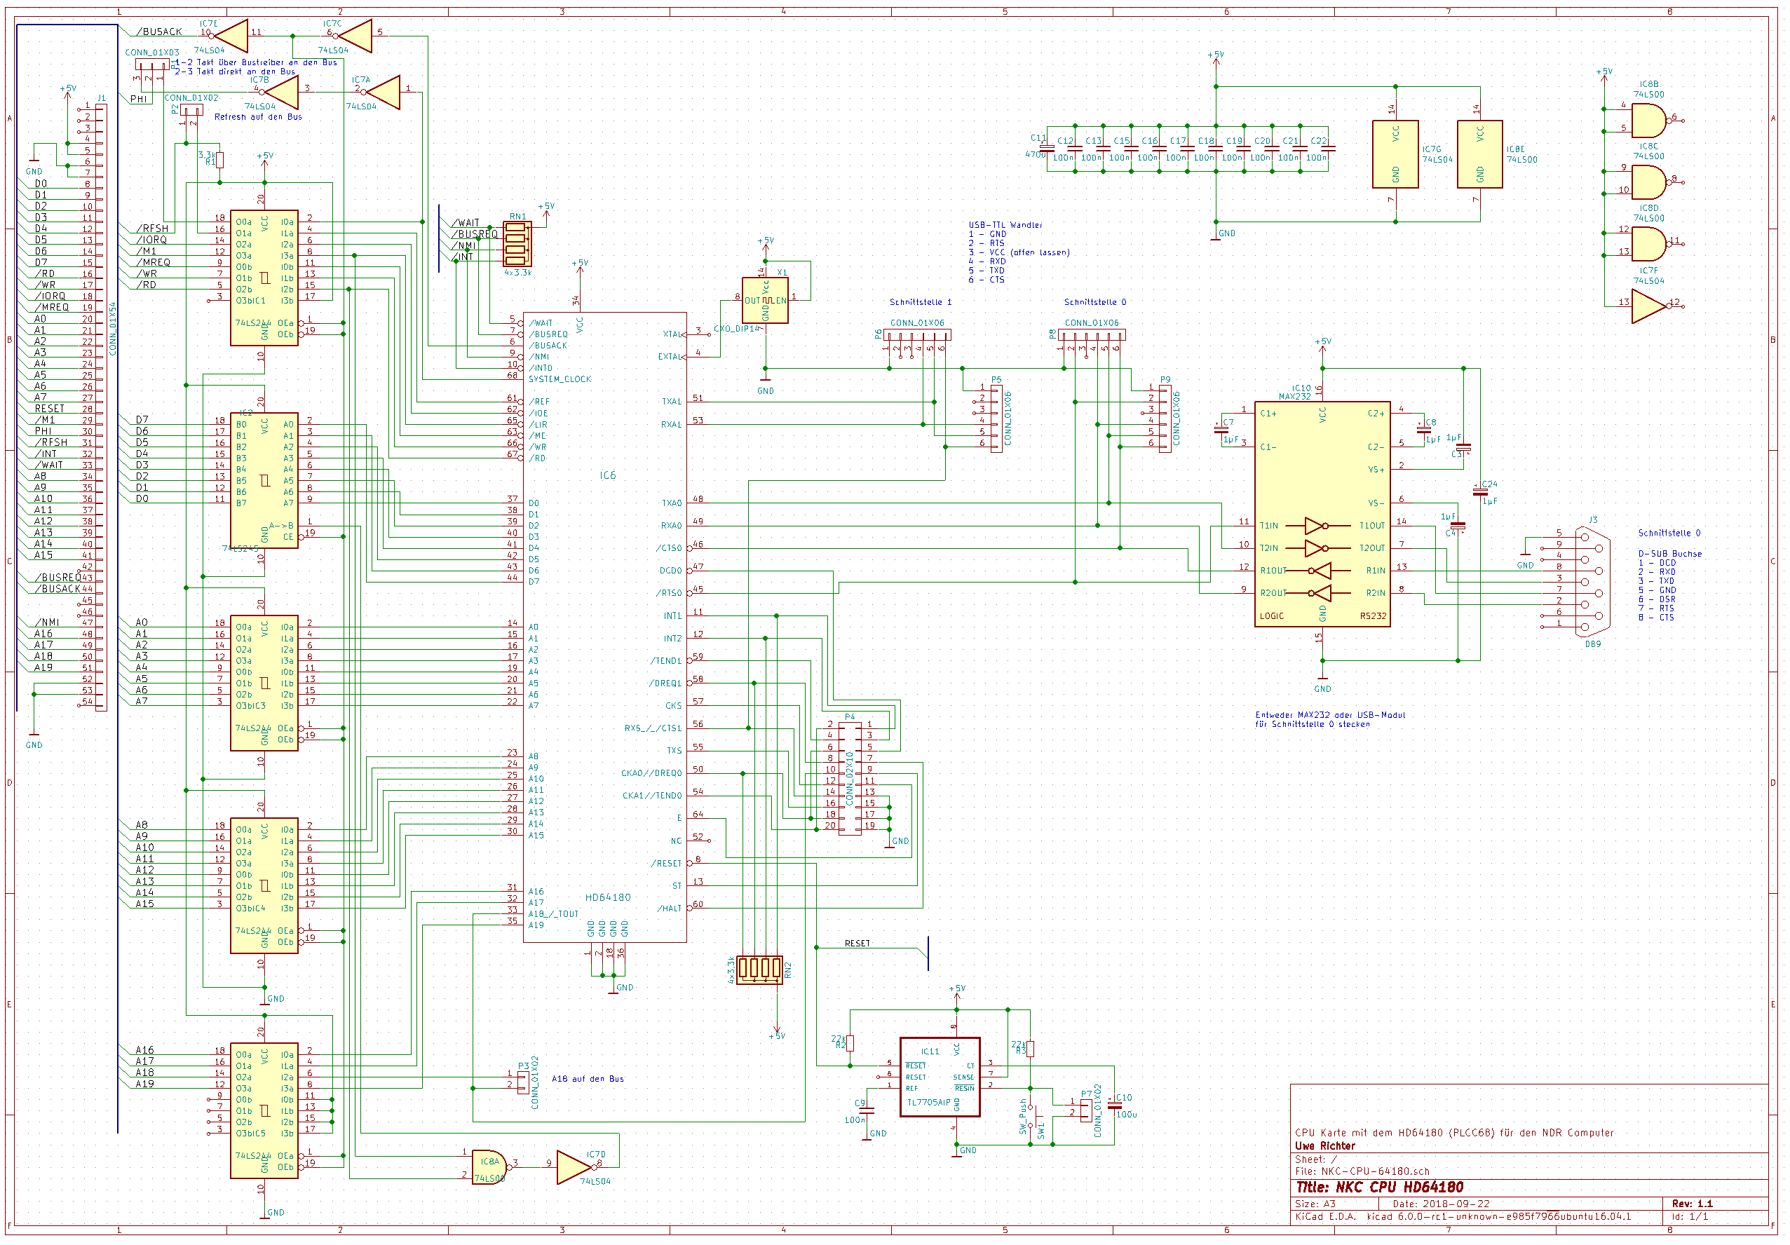Click the author name 'Uwe Richter'
The width and height of the screenshot is (1790, 1245).
pos(1324,1146)
